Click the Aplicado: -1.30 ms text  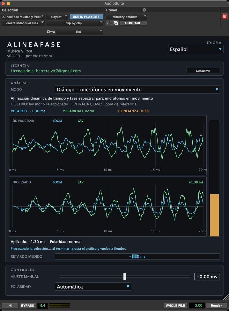tap(28, 242)
